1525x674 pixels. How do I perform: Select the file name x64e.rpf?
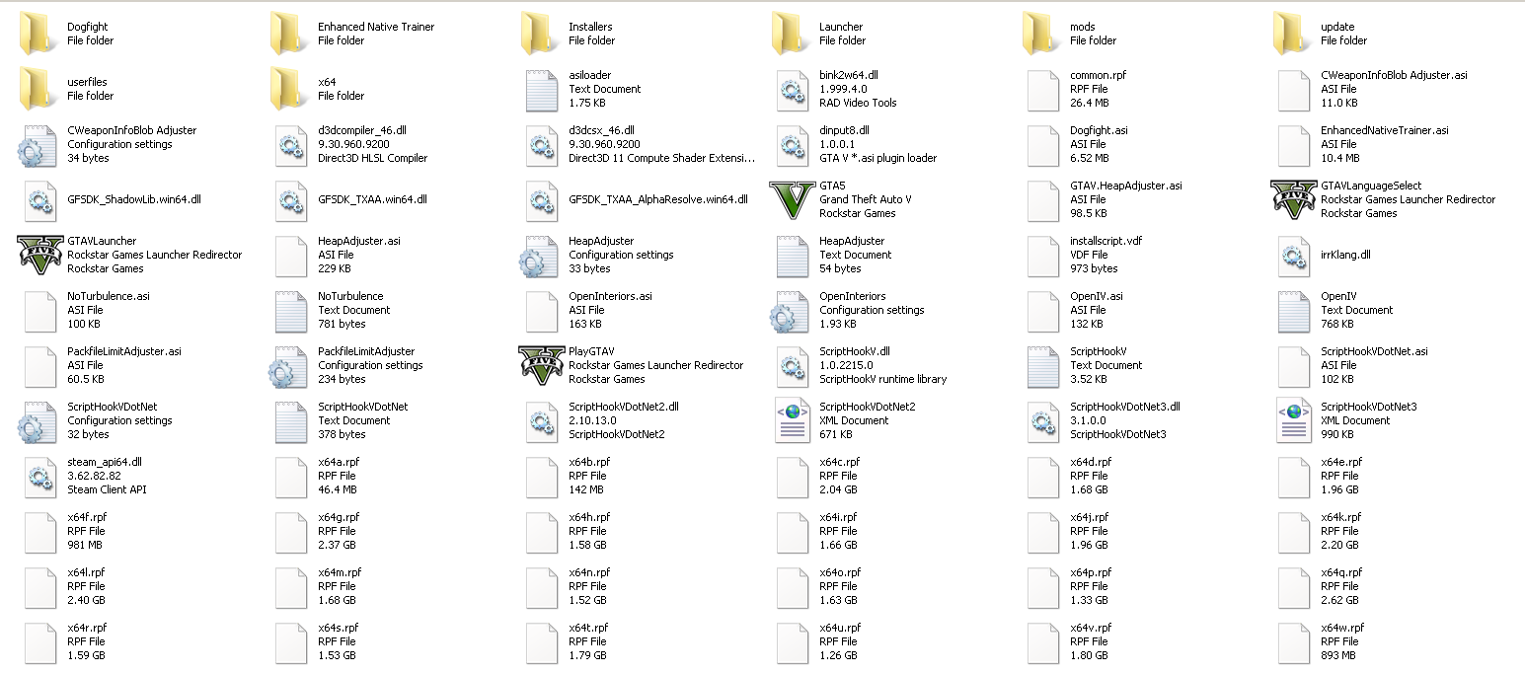[1341, 462]
